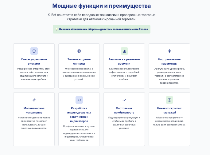Viewport: 210px width, 155px height.
Task: Click the description starting Многовременной анализ
Action: point(79,74)
